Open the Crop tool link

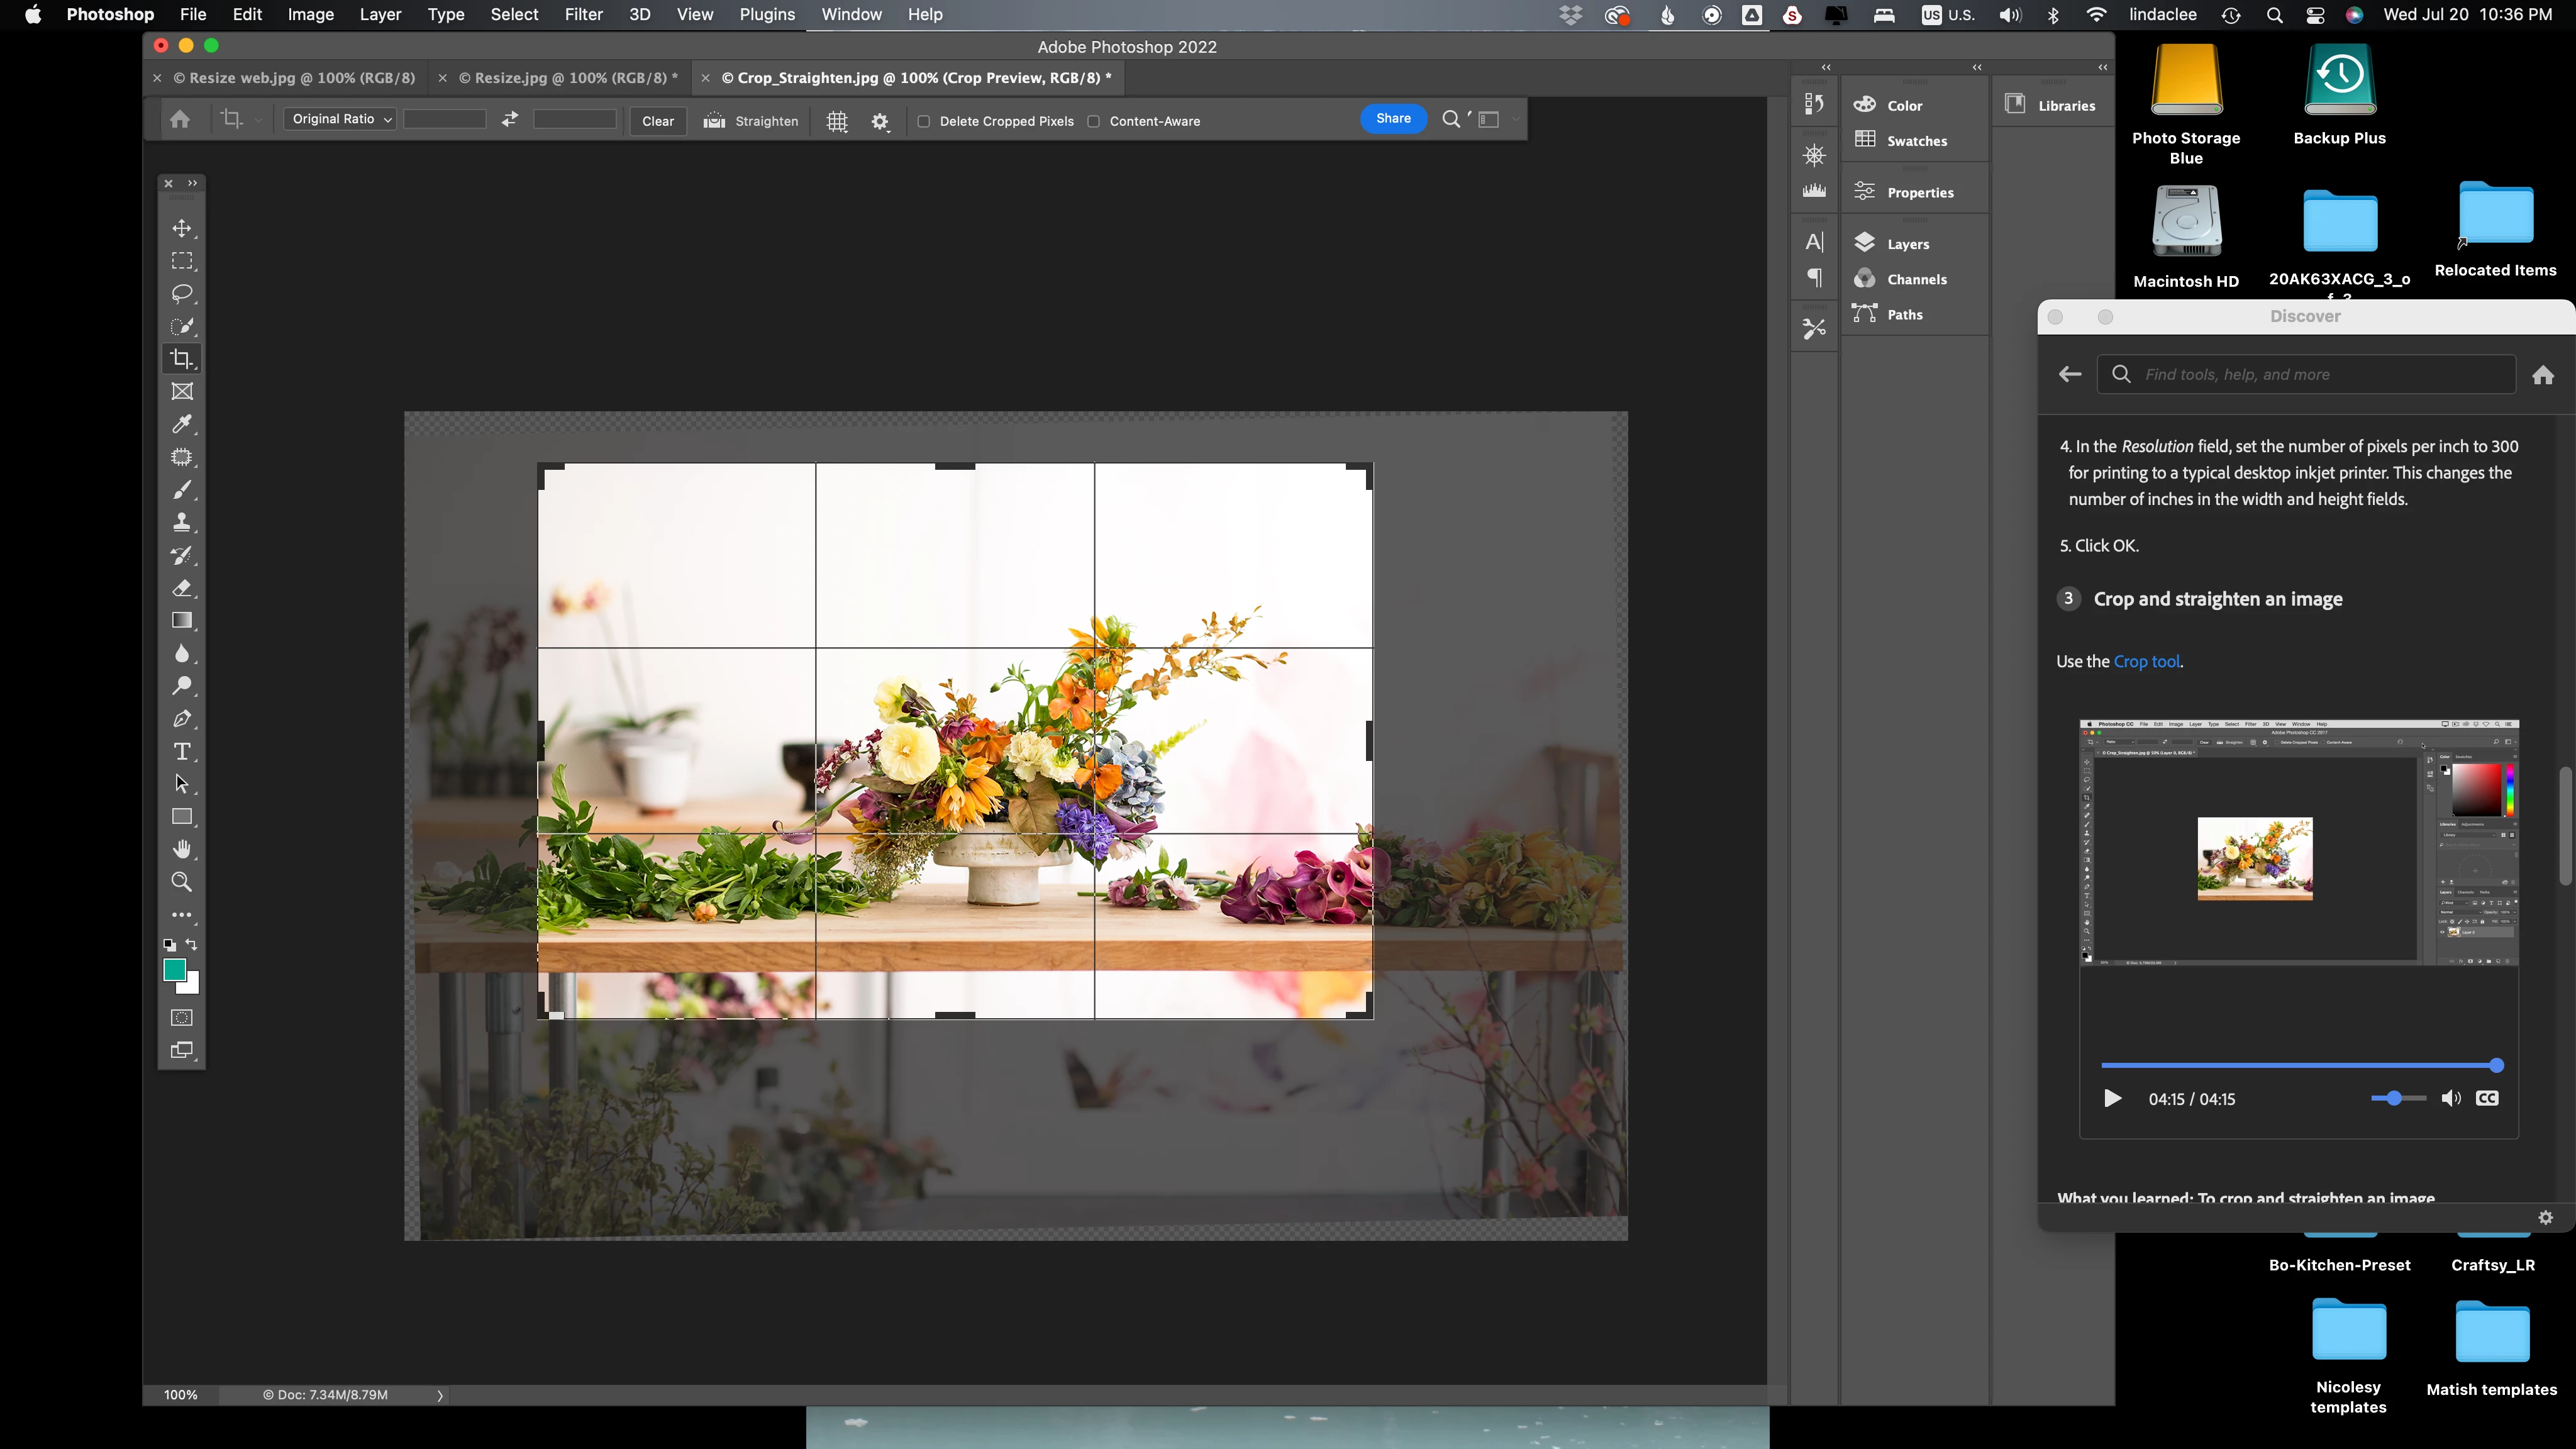[x=2146, y=661]
